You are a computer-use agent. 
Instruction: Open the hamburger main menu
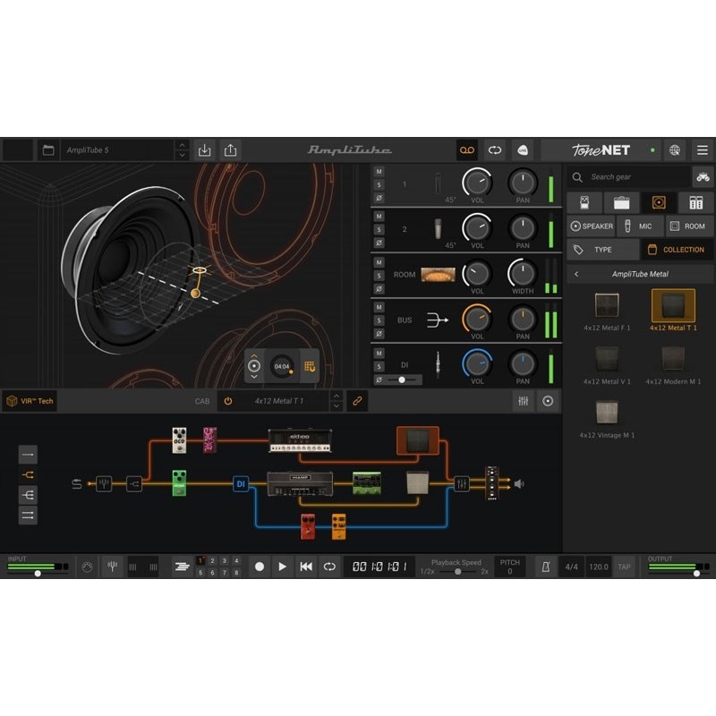(703, 149)
